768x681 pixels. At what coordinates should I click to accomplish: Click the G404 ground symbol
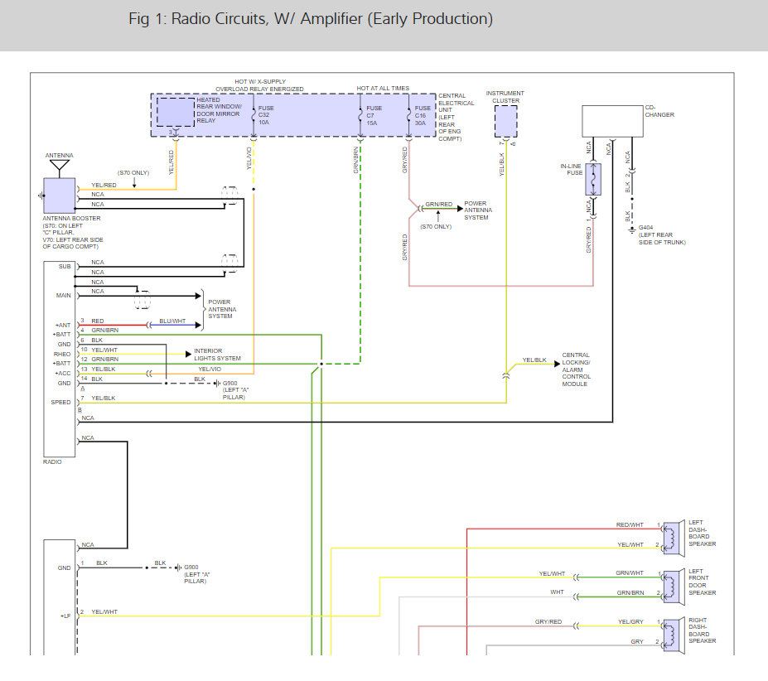[632, 229]
